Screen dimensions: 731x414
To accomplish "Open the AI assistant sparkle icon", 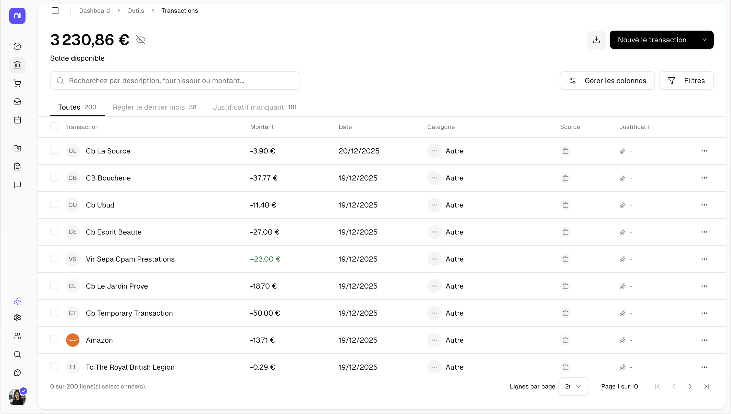I will tap(17, 301).
